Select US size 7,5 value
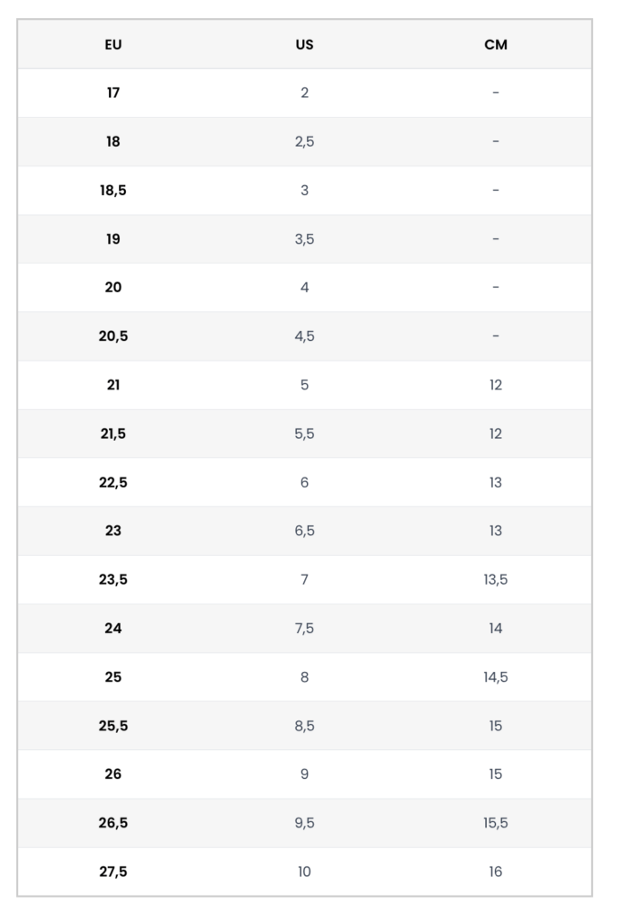The image size is (620, 921). coord(304,628)
